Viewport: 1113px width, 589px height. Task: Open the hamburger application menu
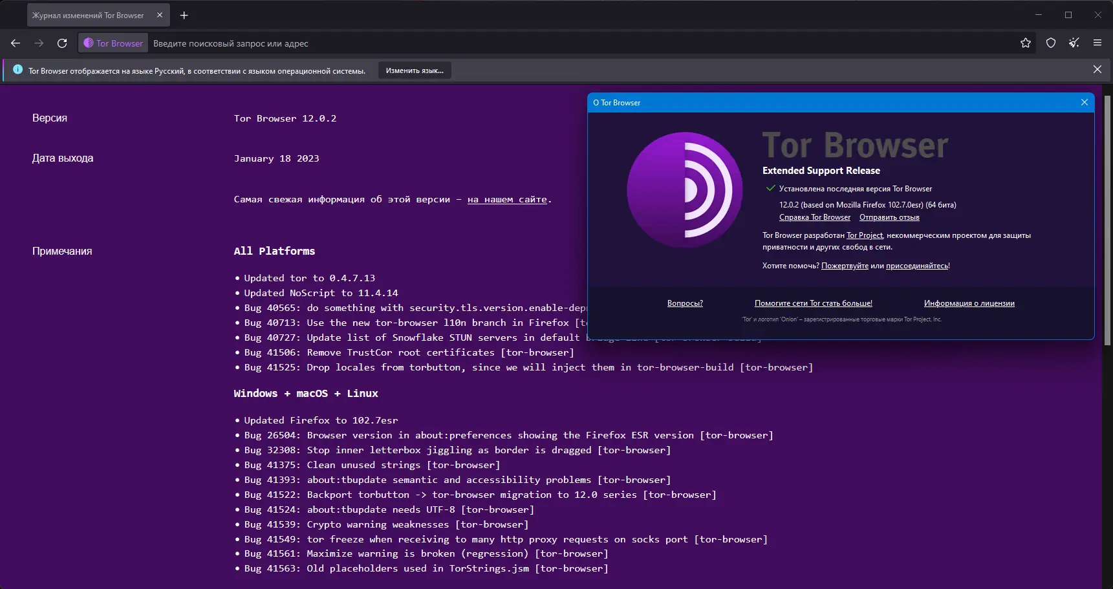(1097, 43)
